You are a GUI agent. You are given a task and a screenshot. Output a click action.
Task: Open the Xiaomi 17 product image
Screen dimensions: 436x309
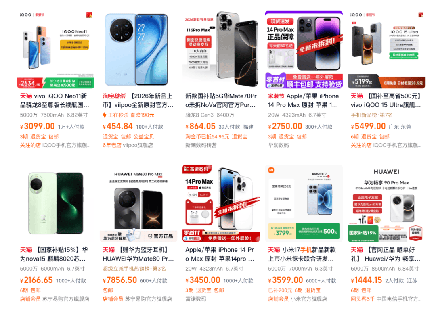point(304,203)
